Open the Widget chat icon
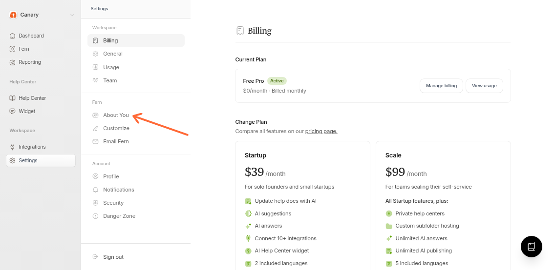Screen dimensions: 555x270 coord(13,111)
